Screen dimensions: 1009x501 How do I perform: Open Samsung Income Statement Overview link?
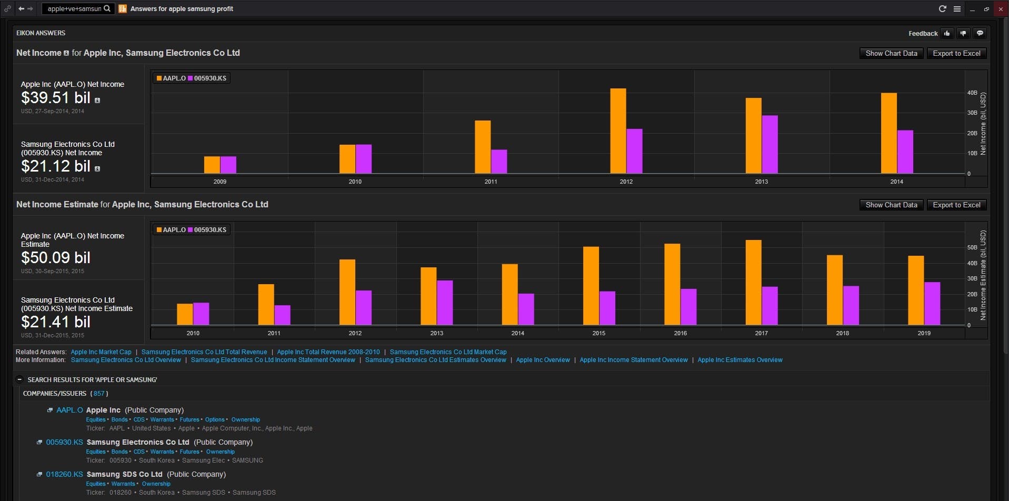coord(273,360)
